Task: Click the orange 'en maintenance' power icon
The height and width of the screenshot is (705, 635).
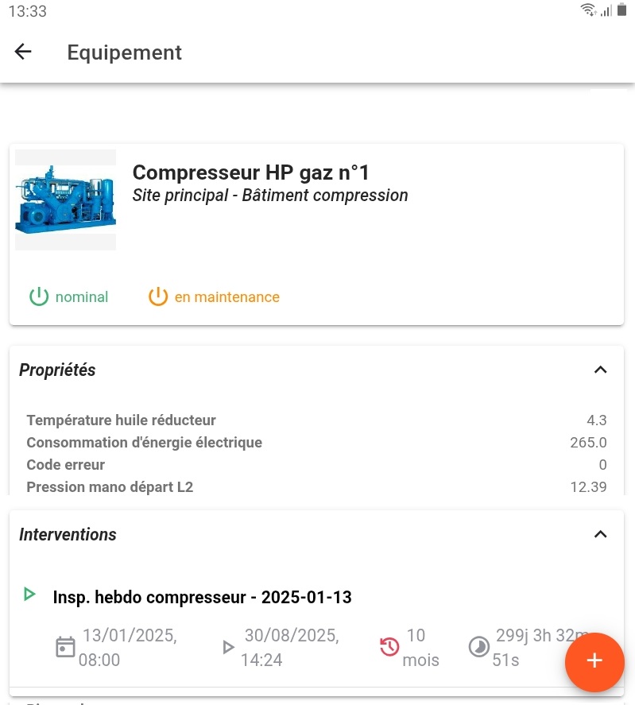Action: (x=157, y=296)
